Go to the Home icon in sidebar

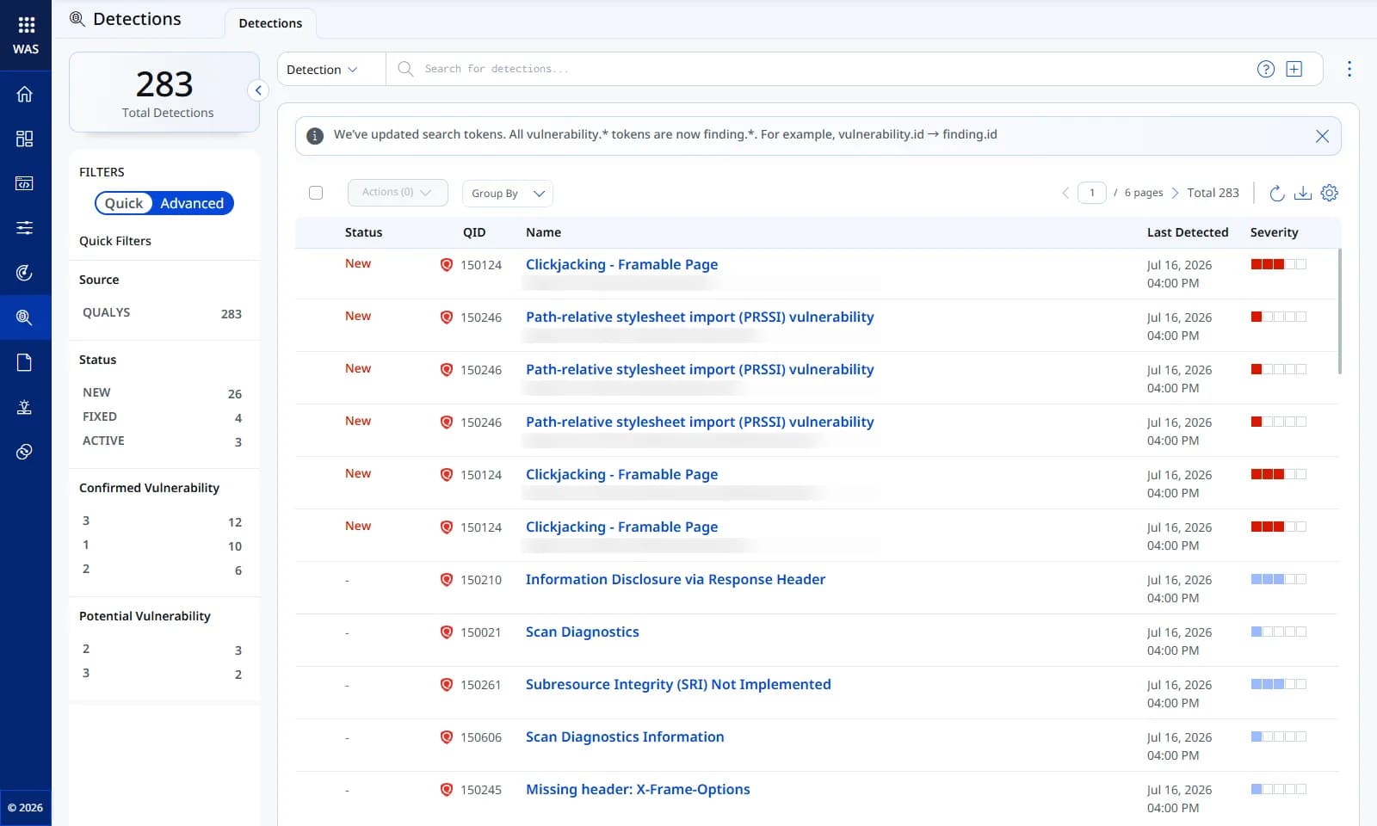(25, 94)
